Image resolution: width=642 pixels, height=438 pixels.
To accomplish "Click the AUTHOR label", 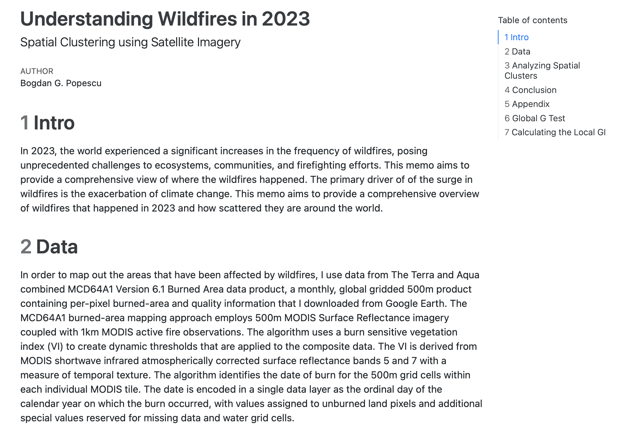I will point(37,71).
